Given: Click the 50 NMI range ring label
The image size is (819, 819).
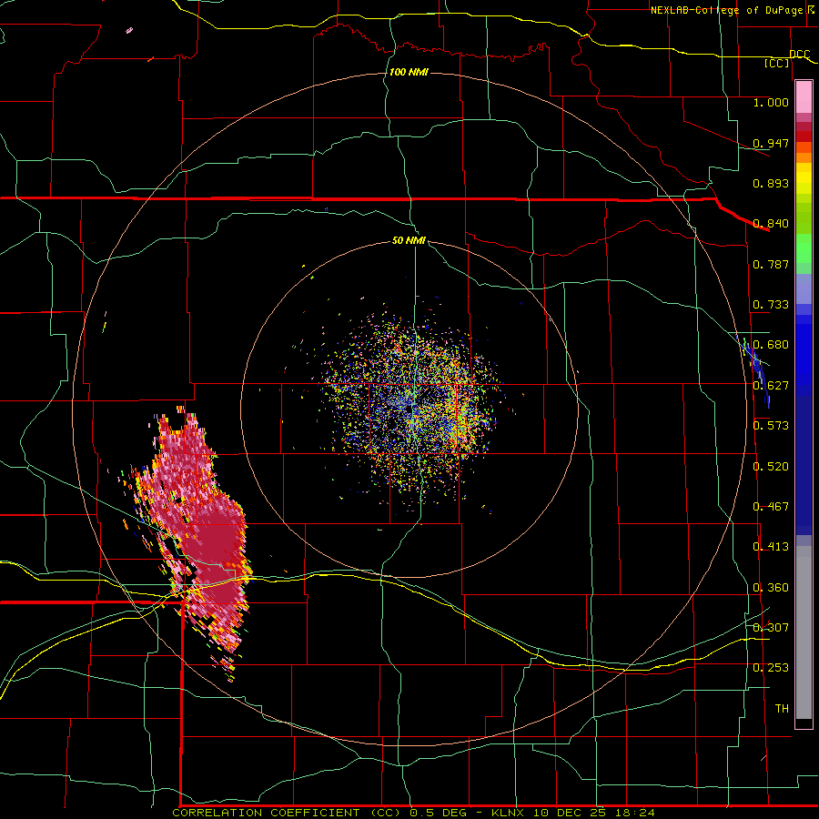Looking at the screenshot, I should 409,241.
